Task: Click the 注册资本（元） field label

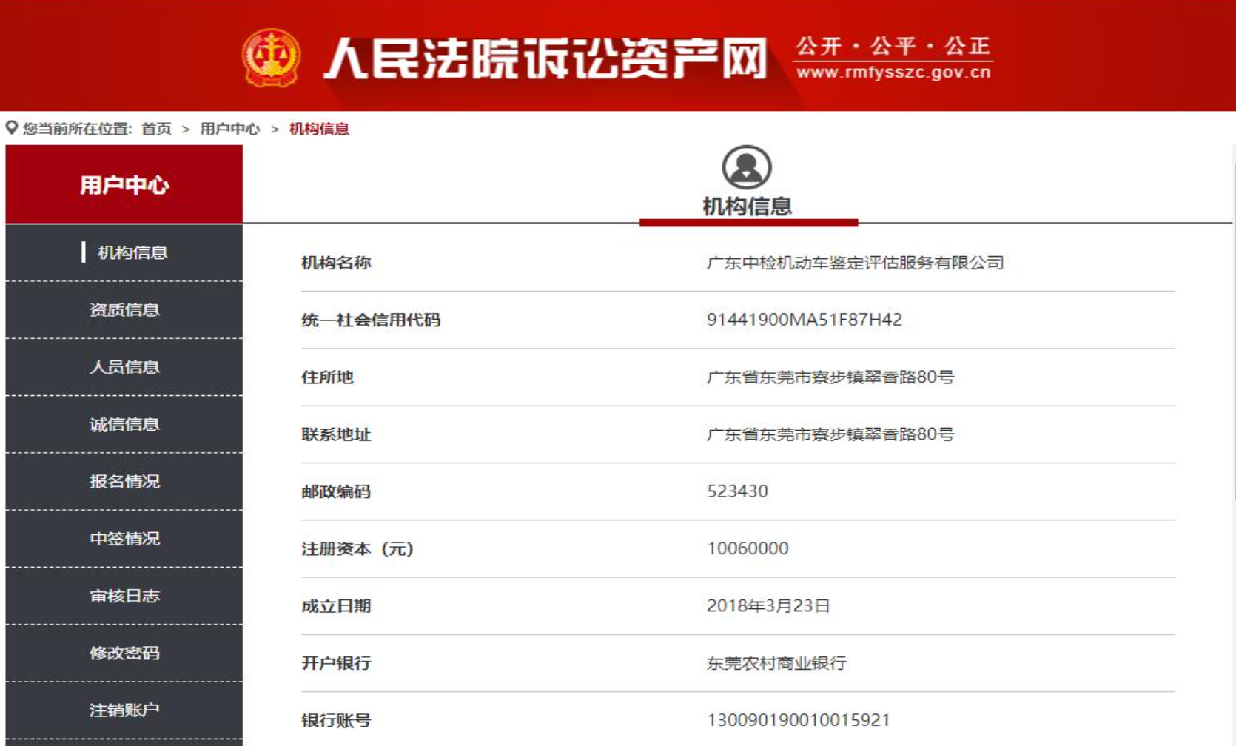Action: click(357, 548)
